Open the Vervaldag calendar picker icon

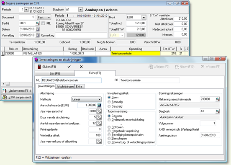coord(38,35)
